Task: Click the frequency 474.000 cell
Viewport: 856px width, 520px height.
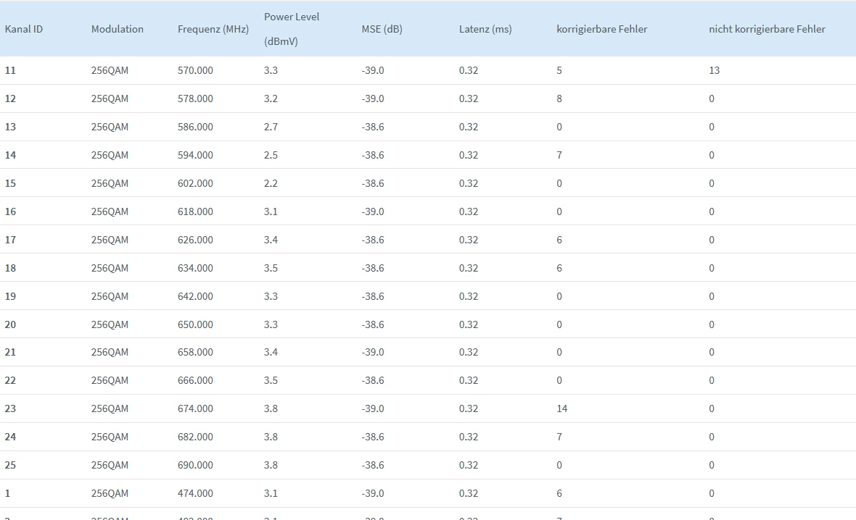Action: pyautogui.click(x=195, y=493)
